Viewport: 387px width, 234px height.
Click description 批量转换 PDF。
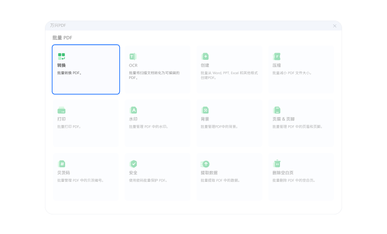[69, 73]
